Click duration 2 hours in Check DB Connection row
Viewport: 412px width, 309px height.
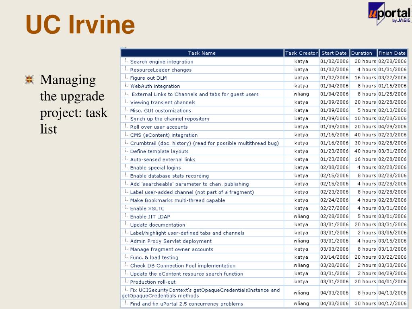367,265
